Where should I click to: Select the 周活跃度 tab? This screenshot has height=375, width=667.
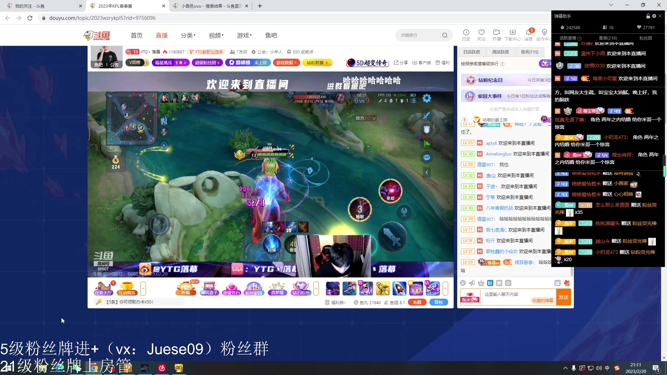click(x=500, y=52)
